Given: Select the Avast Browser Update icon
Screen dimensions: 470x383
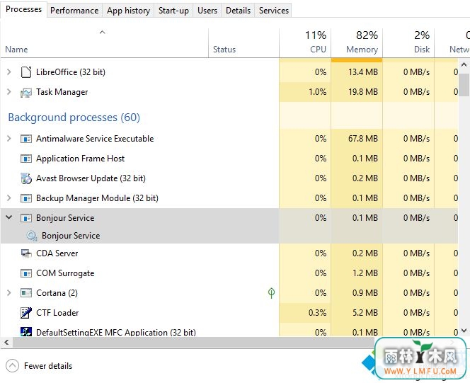Looking at the screenshot, I should [26, 178].
